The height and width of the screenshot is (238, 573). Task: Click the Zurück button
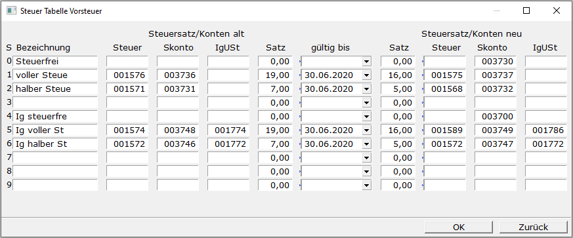pos(533,227)
